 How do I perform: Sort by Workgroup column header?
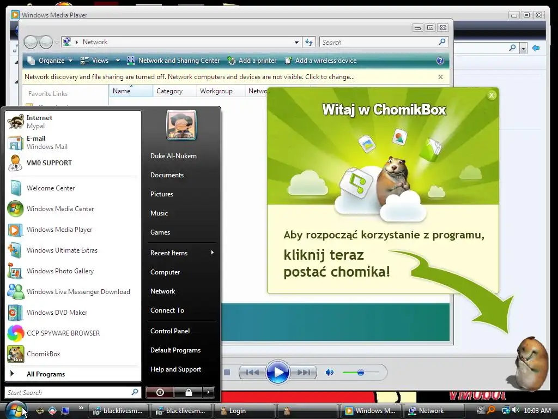click(221, 91)
